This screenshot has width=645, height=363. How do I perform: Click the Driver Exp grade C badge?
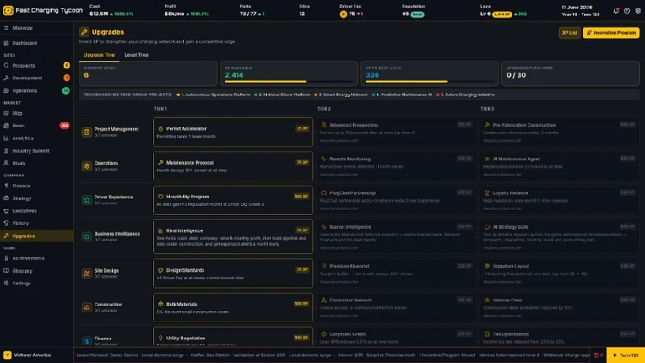[x=344, y=14]
